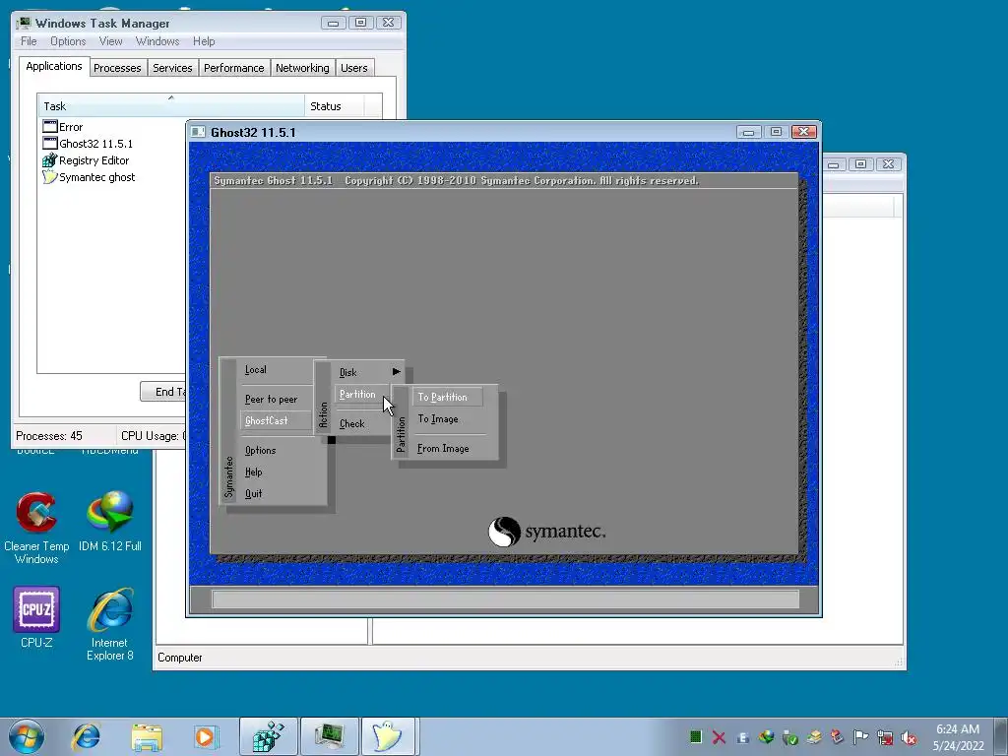Viewport: 1008px width, 756px height.
Task: Choose To Image in Partition submenu
Action: point(438,419)
